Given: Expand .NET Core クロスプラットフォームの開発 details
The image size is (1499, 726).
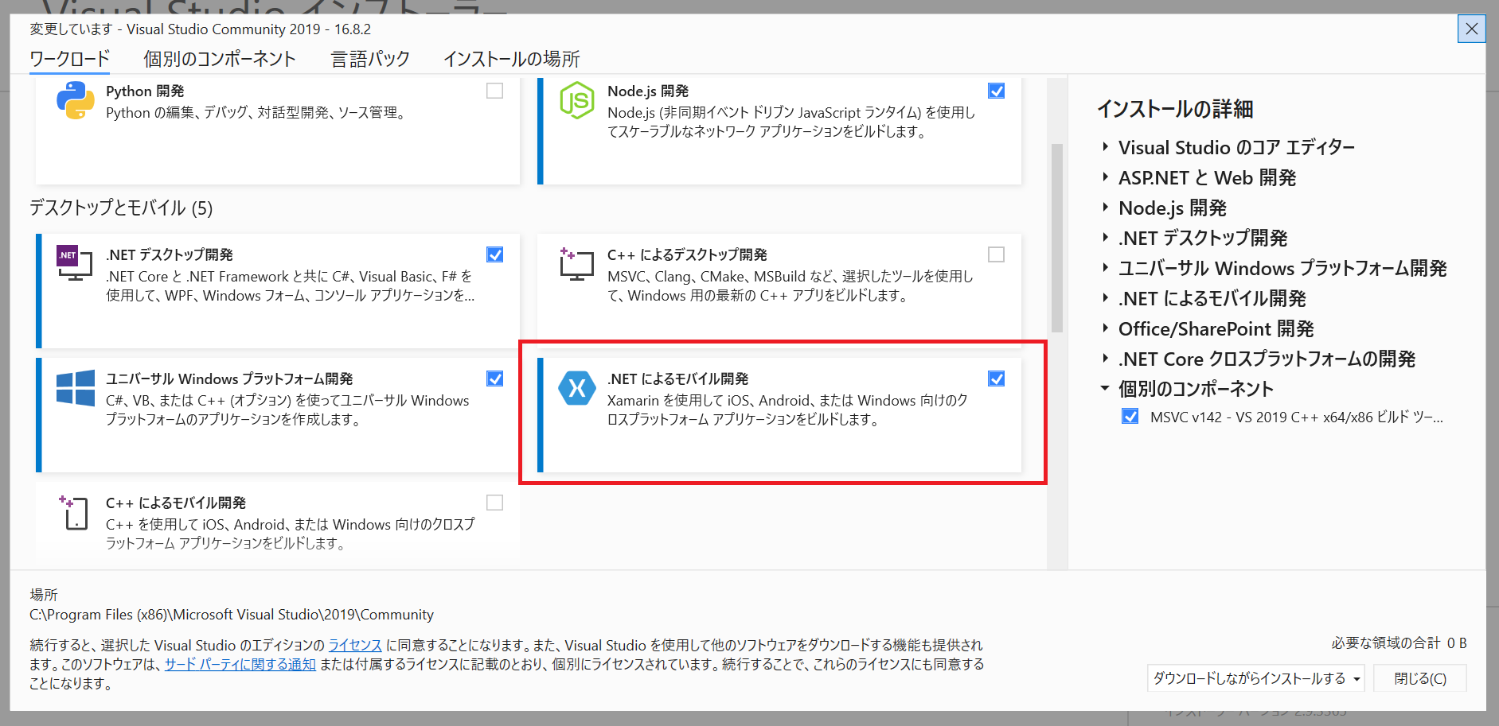Looking at the screenshot, I should pyautogui.click(x=1105, y=359).
